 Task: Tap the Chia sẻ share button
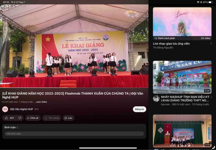[x=33, y=118]
